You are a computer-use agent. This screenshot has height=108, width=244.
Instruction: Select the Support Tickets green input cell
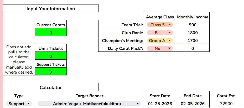pyautogui.click(x=51, y=72)
